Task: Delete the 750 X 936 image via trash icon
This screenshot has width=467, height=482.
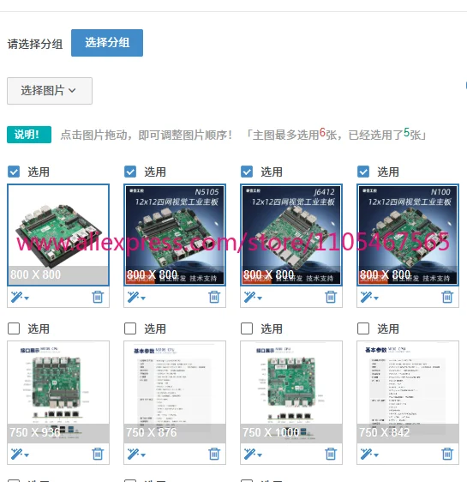Action: tap(98, 454)
